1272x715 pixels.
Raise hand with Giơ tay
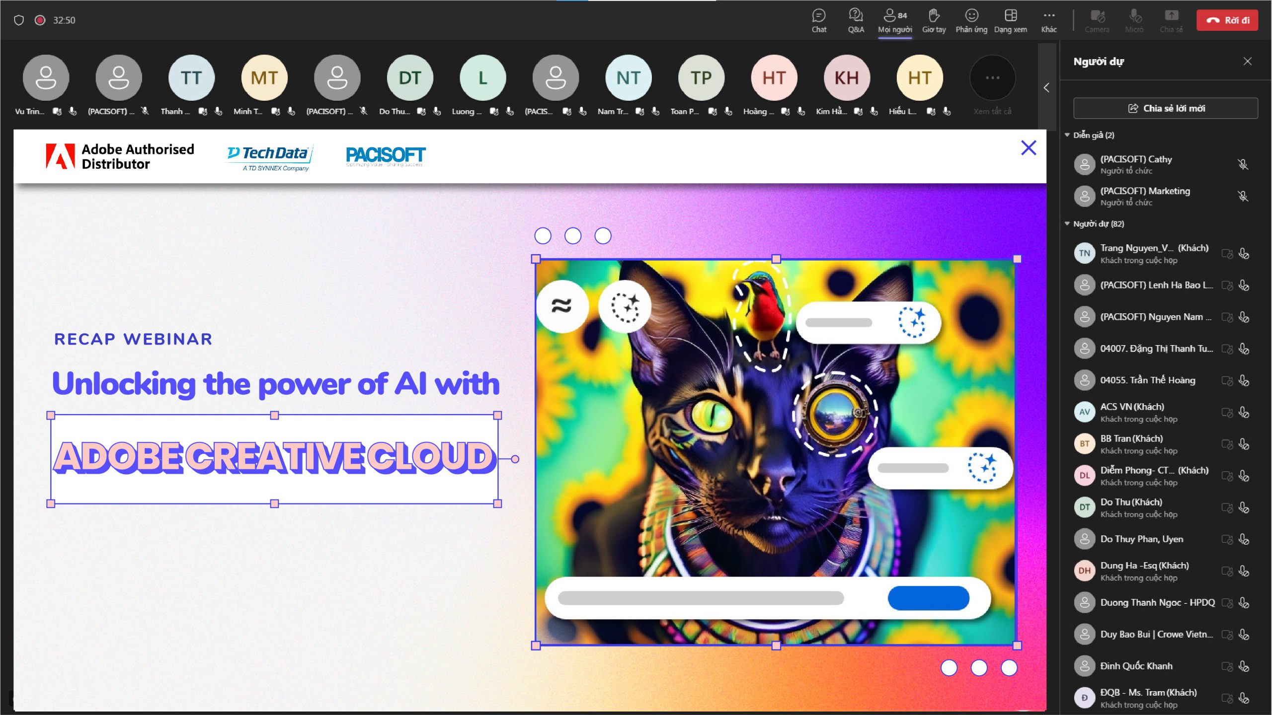[934, 21]
